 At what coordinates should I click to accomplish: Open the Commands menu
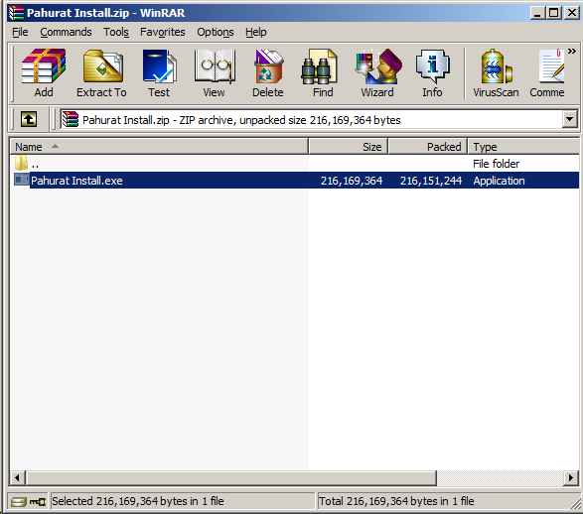coord(66,32)
